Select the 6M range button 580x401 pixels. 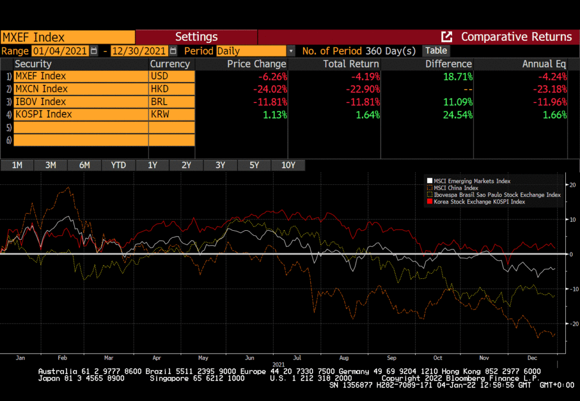click(x=84, y=165)
